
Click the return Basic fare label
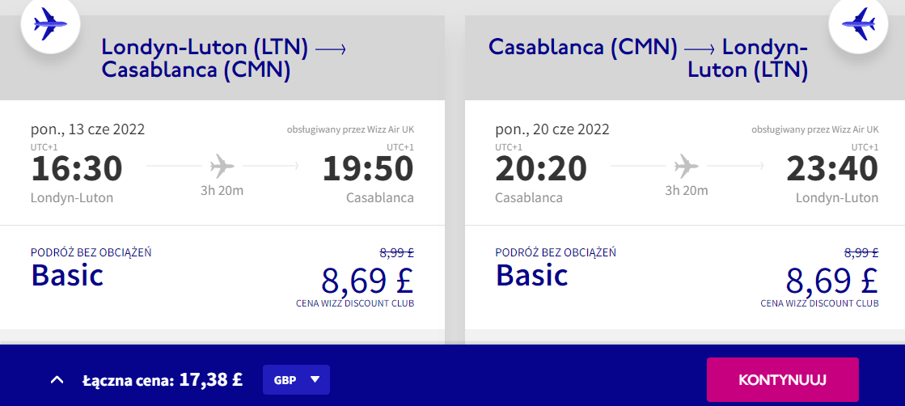click(x=531, y=274)
